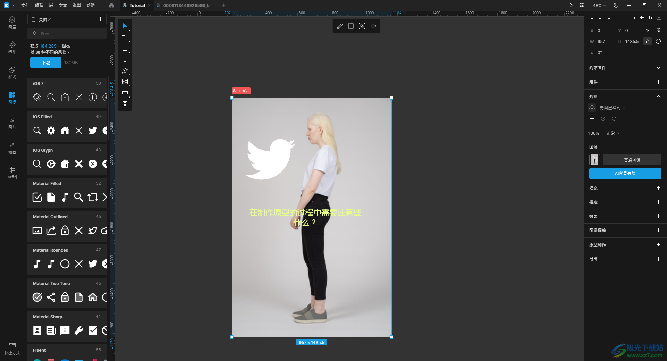
Task: Add a 描边 border with the plus
Action: (x=658, y=202)
